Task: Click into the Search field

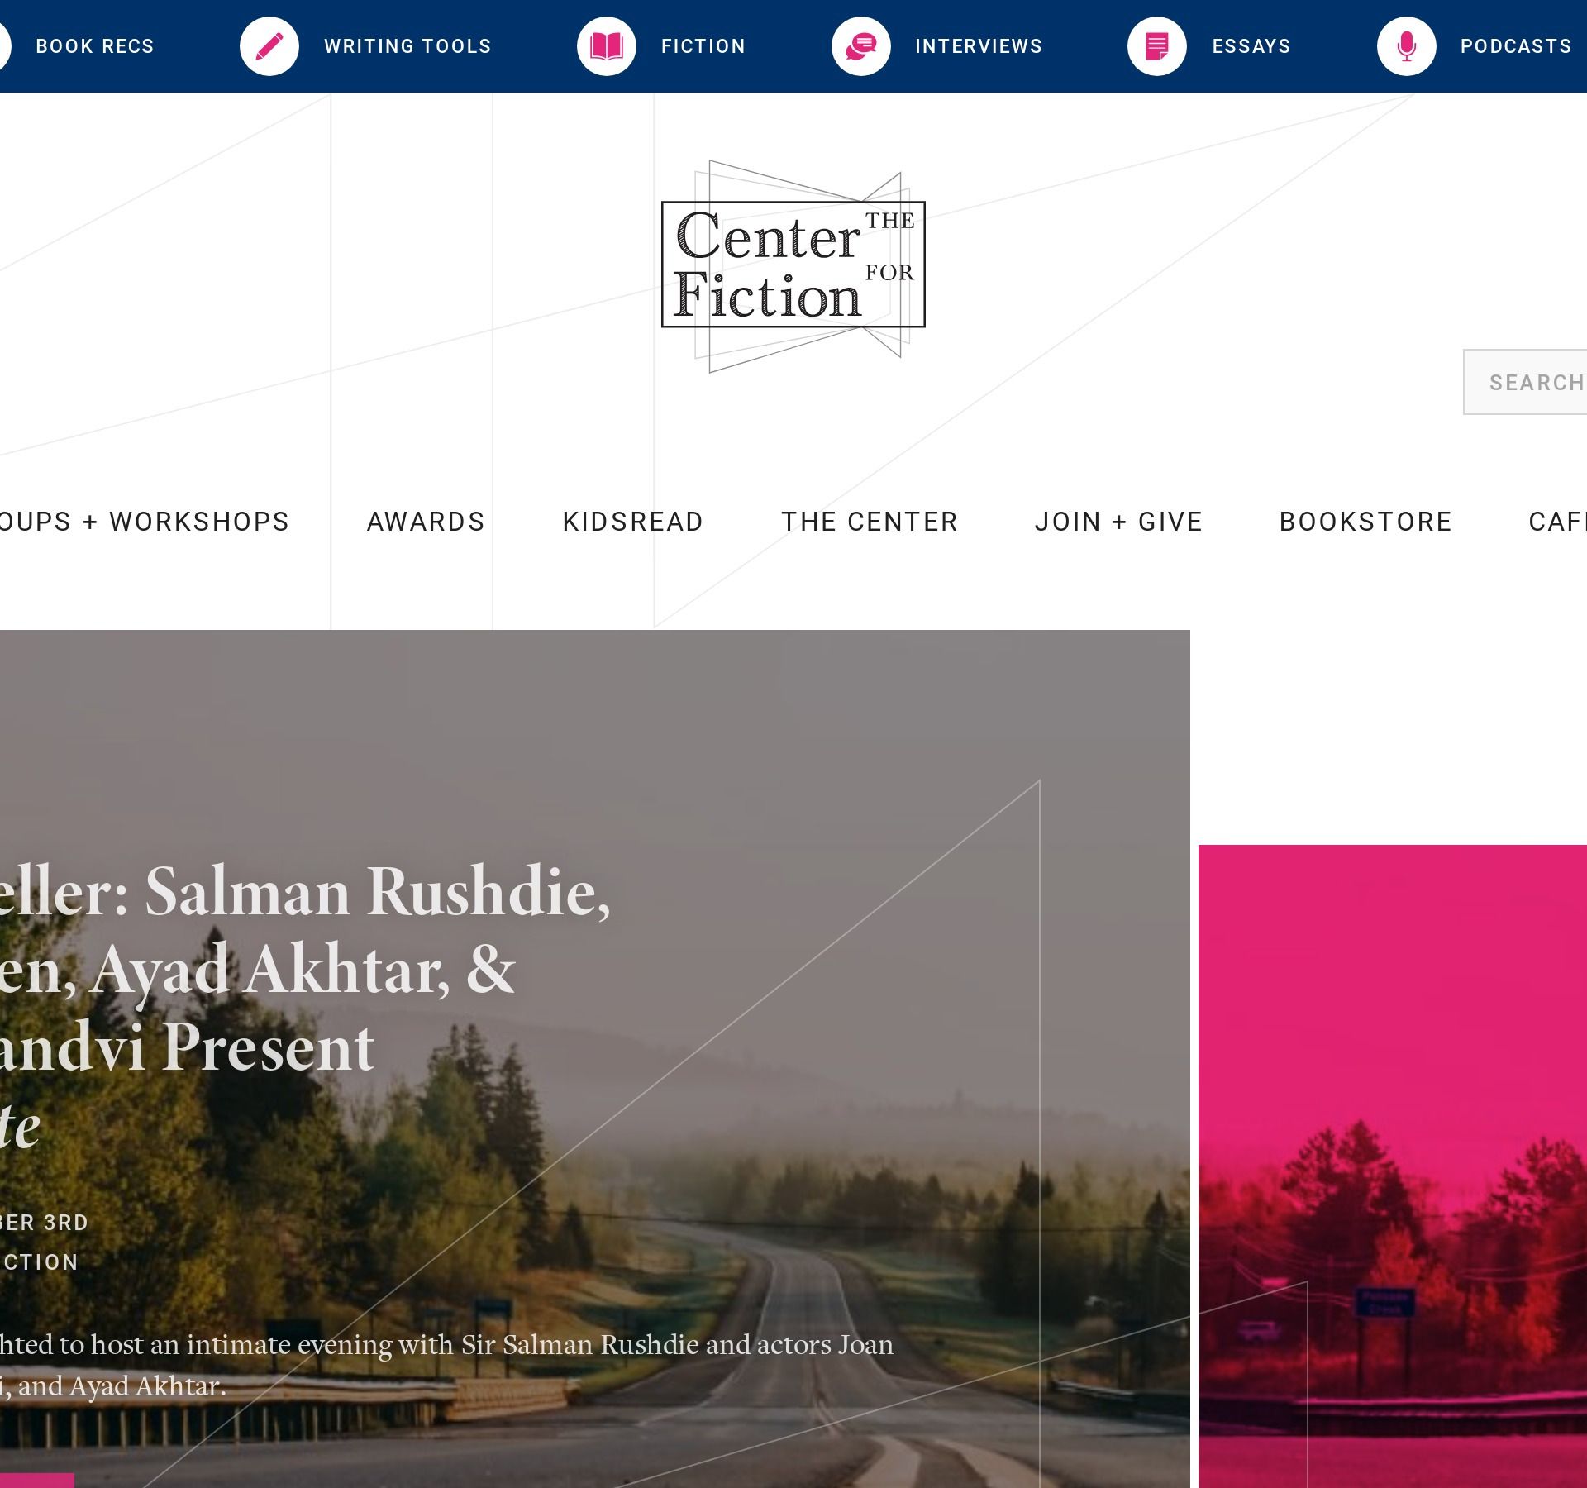Action: point(1526,382)
